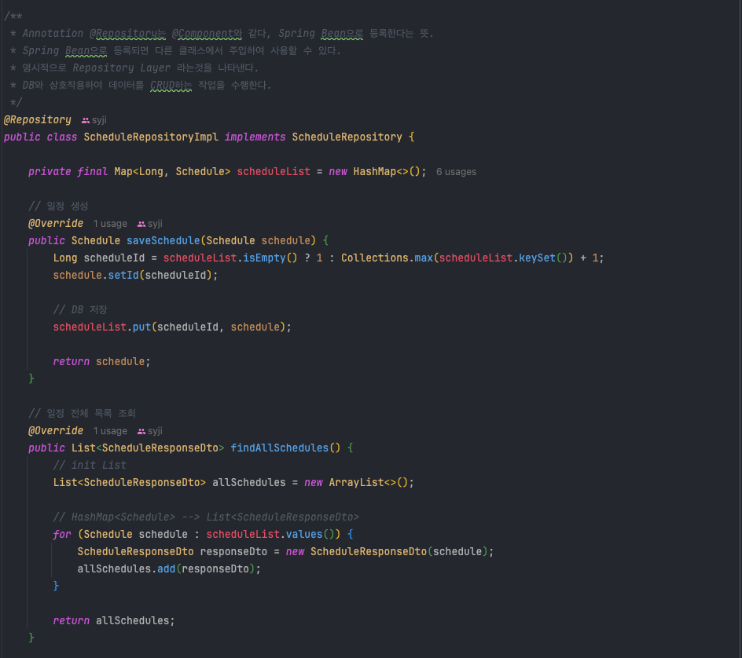The height and width of the screenshot is (658, 742).
Task: Open the '6 usages' hint for scheduleList
Action: pyautogui.click(x=456, y=172)
